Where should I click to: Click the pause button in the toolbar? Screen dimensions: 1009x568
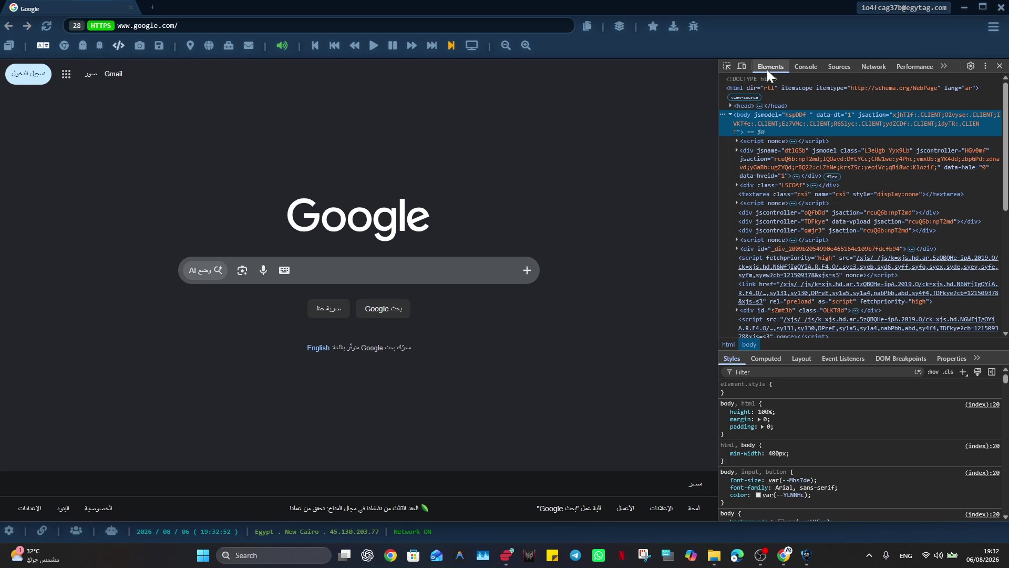pos(393,46)
